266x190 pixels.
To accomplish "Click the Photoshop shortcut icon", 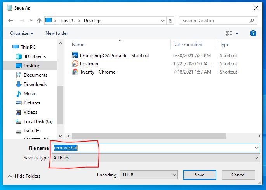I will [x=75, y=56].
